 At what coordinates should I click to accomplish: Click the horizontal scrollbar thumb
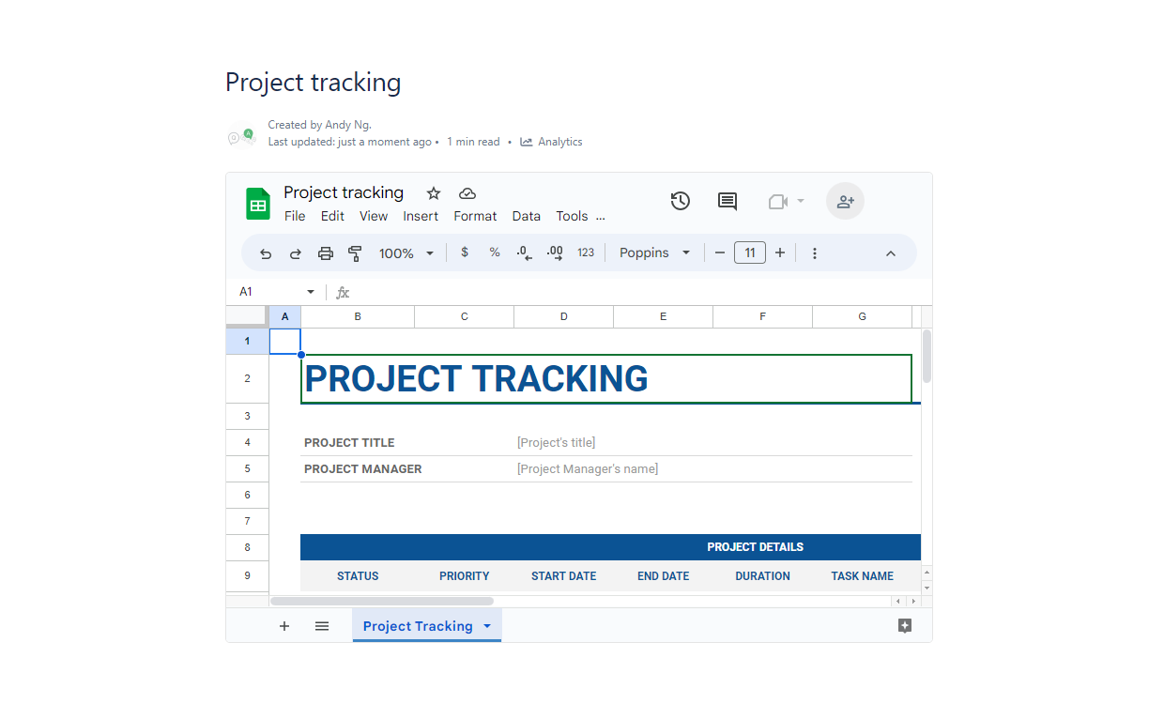point(382,601)
